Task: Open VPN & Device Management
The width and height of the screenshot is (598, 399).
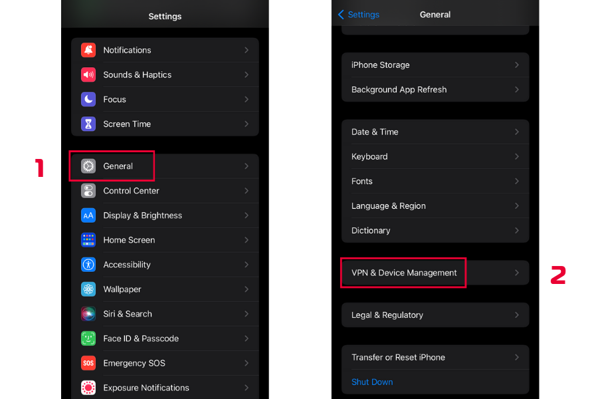Action: [404, 273]
